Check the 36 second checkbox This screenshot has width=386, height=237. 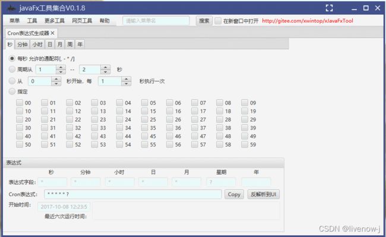tap(170, 128)
